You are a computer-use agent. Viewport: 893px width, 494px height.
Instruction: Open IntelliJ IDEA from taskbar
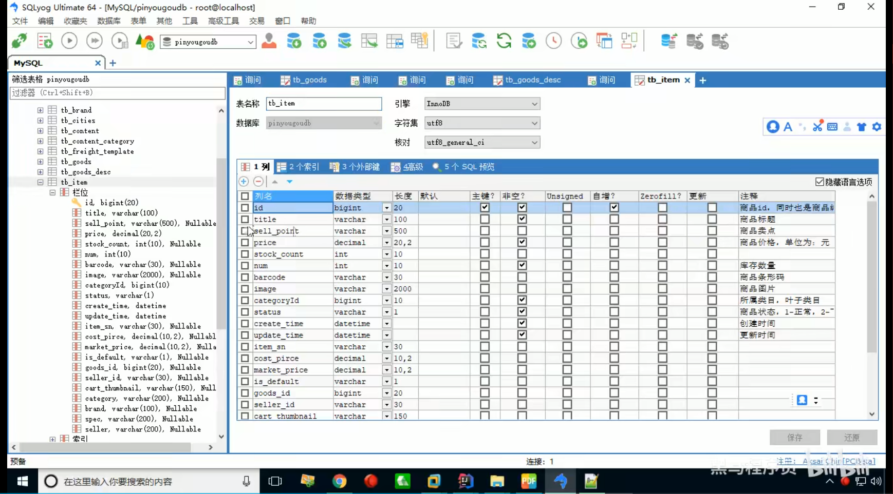pyautogui.click(x=466, y=481)
